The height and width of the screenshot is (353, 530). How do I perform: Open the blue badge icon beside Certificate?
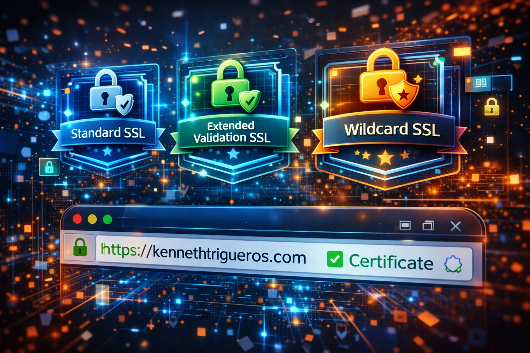coord(453,264)
